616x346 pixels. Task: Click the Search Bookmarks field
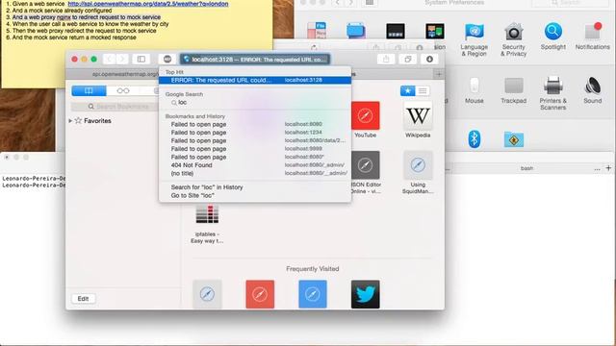[115, 107]
